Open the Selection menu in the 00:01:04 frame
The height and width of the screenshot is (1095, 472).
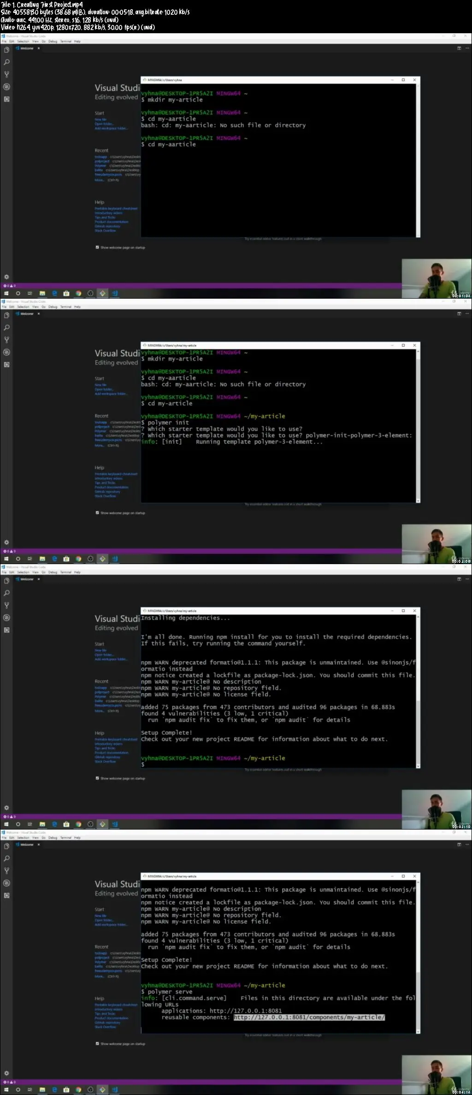pos(23,41)
